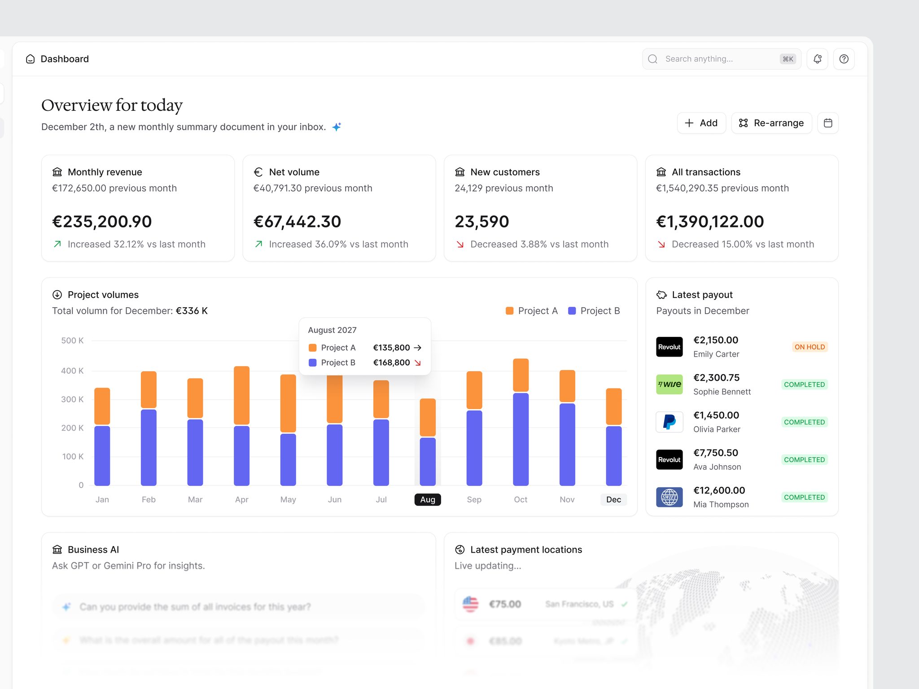Image resolution: width=919 pixels, height=689 pixels.
Task: Click the Project A tooltip right arrow
Action: pos(417,348)
